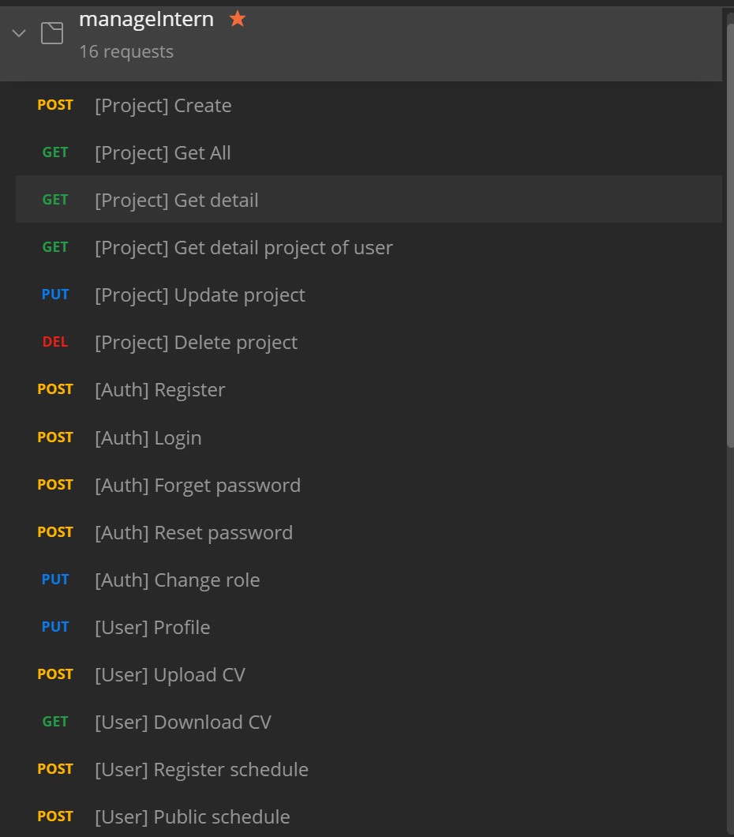Image resolution: width=734 pixels, height=837 pixels.
Task: Click the manageIntern collection folder icon
Action: [52, 33]
